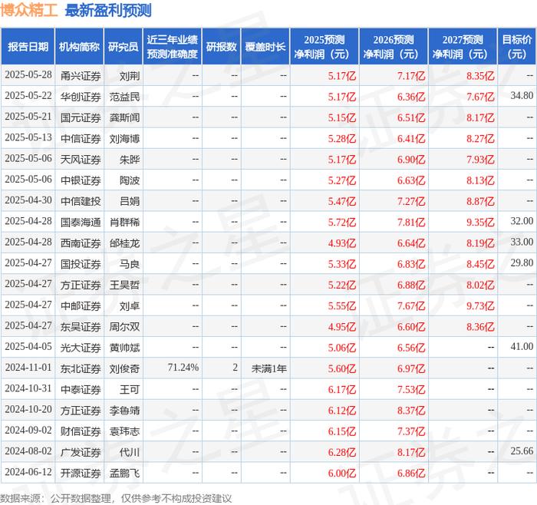Click the 博众精工 company title

(28, 10)
